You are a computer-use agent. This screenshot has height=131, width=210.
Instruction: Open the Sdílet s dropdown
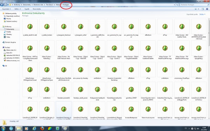pos(17,9)
